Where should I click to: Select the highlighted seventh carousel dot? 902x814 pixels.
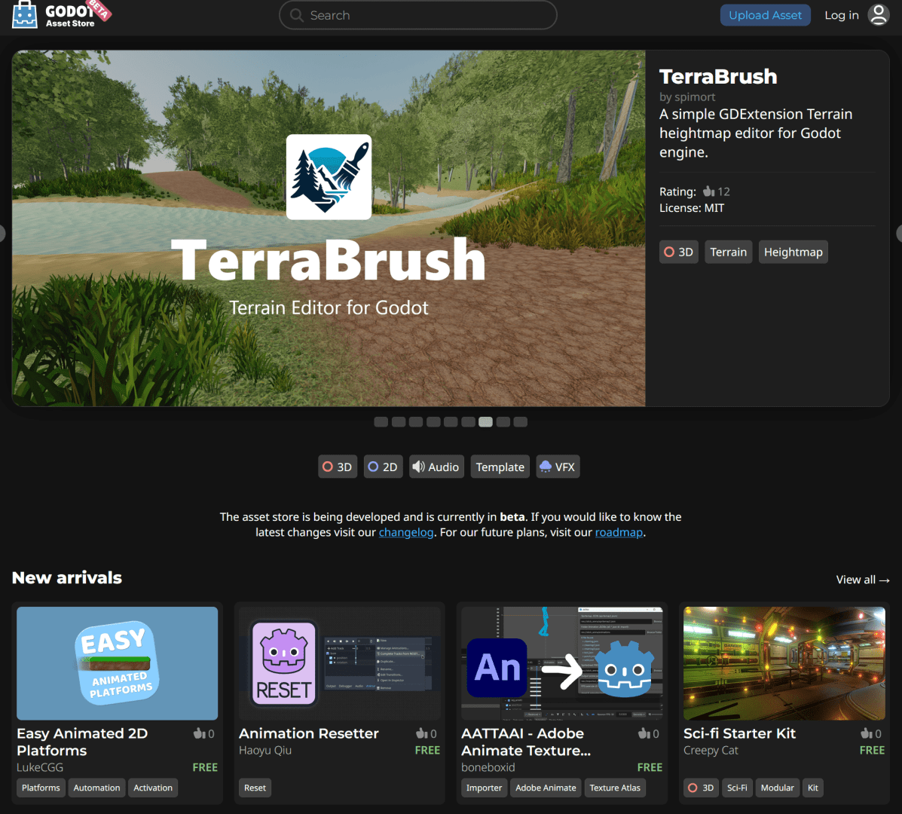point(485,421)
